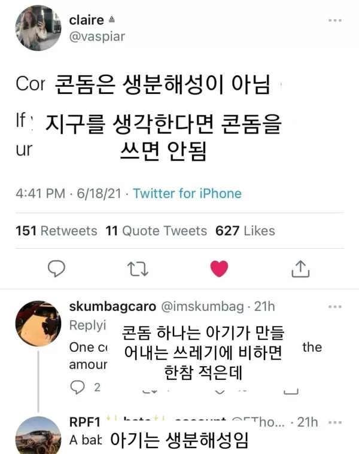The height and width of the screenshot is (454, 359).
Task: Open claire's profile picture
Action: point(38,28)
